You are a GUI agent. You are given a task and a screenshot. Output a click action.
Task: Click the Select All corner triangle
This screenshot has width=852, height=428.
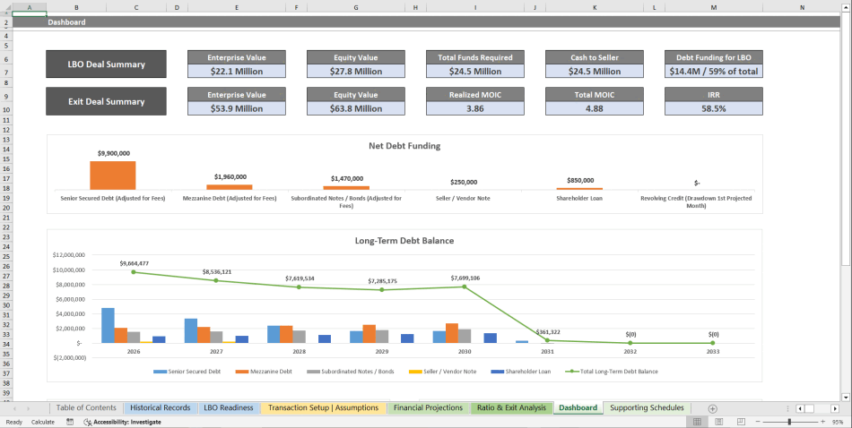pyautogui.click(x=6, y=7)
